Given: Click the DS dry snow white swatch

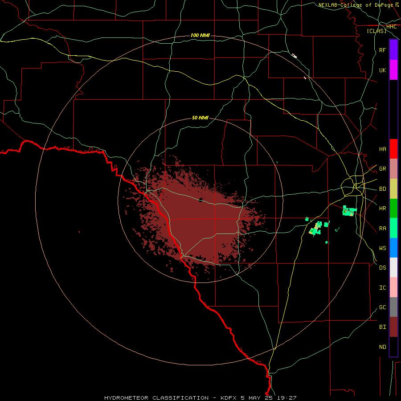Looking at the screenshot, I should point(393,267).
